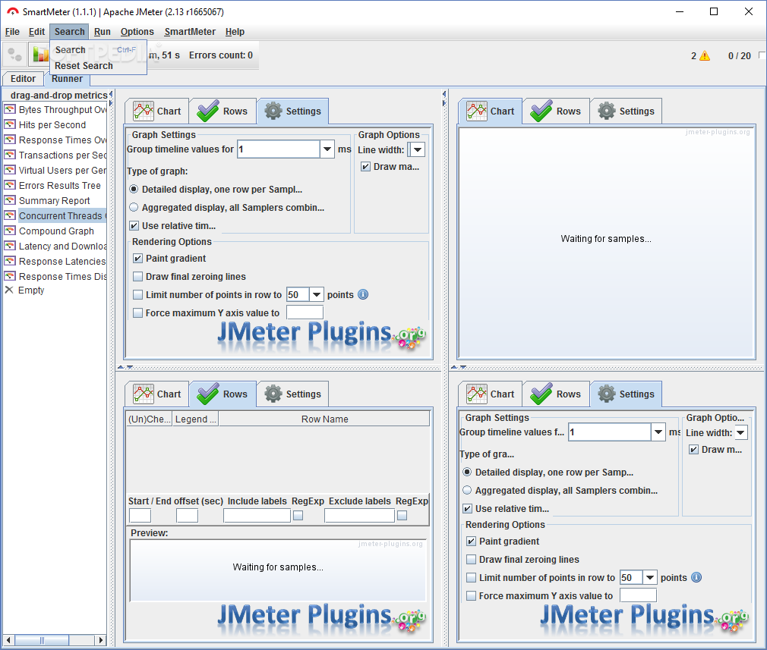The width and height of the screenshot is (767, 650).
Task: Open the SmartMeter menu
Action: pos(190,32)
